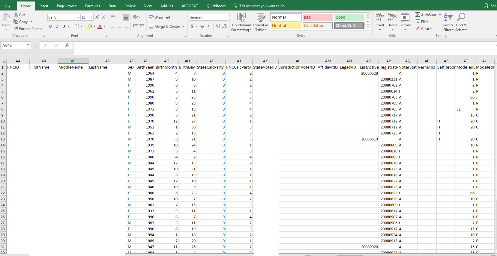Toggle Wrap Text

coord(160,17)
